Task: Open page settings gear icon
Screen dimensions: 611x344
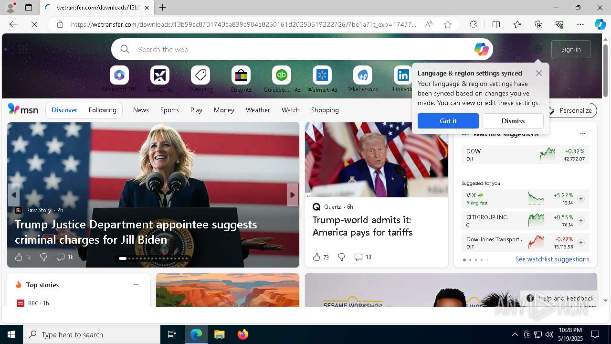Action: (x=538, y=49)
